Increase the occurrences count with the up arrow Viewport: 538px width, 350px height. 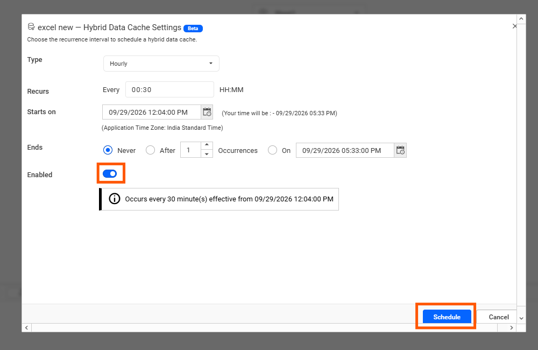207,145
